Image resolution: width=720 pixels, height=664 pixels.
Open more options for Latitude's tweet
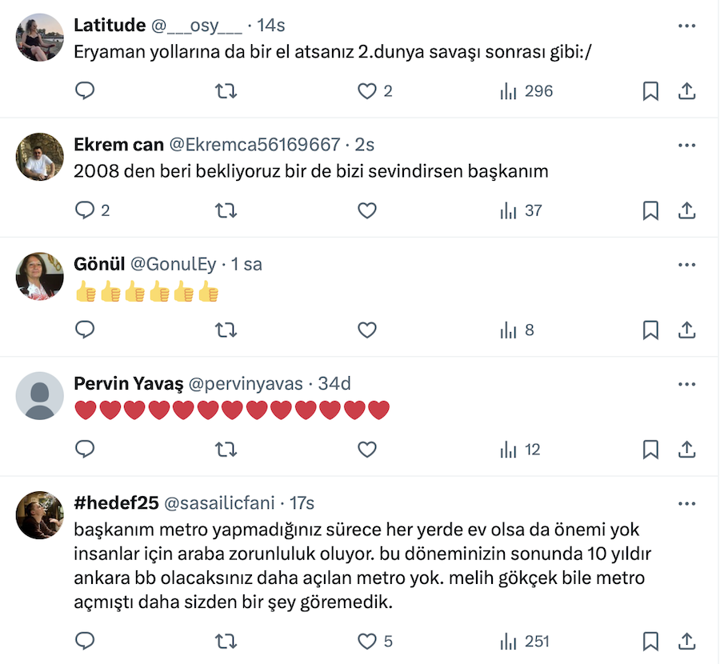pyautogui.click(x=686, y=26)
